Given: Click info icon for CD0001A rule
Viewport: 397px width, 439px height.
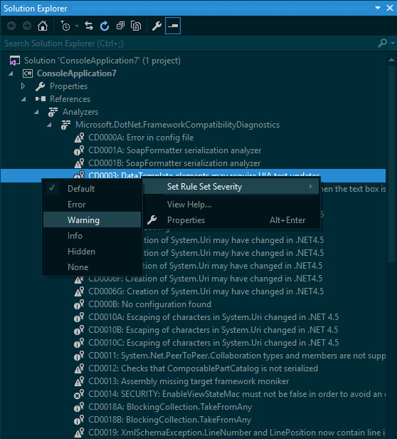Looking at the screenshot, I should coord(79,150).
